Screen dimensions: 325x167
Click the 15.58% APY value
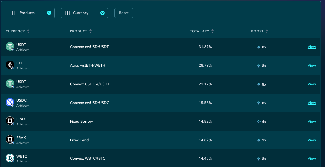pyautogui.click(x=205, y=103)
